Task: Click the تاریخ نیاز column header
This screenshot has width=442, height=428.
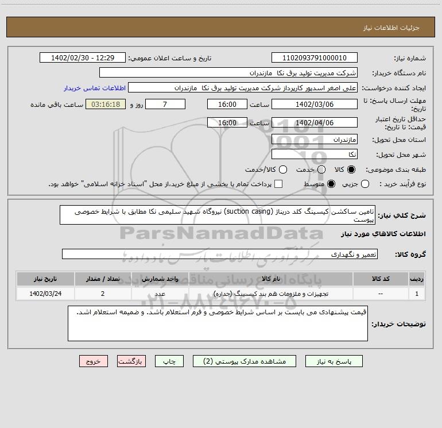Action: tap(45, 279)
